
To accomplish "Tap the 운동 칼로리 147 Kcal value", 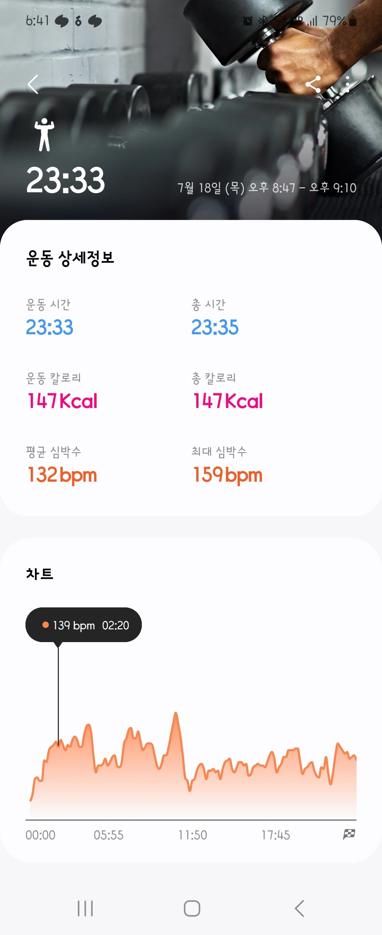I will click(x=62, y=401).
